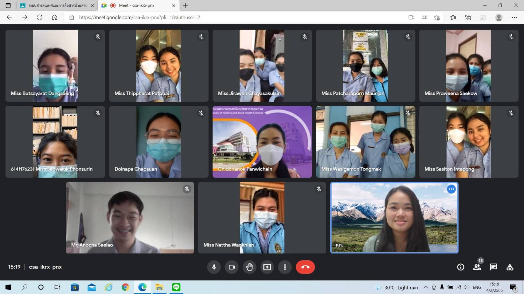Toggle the camera in Meet controls
This screenshot has width=524, height=294.
point(232,267)
